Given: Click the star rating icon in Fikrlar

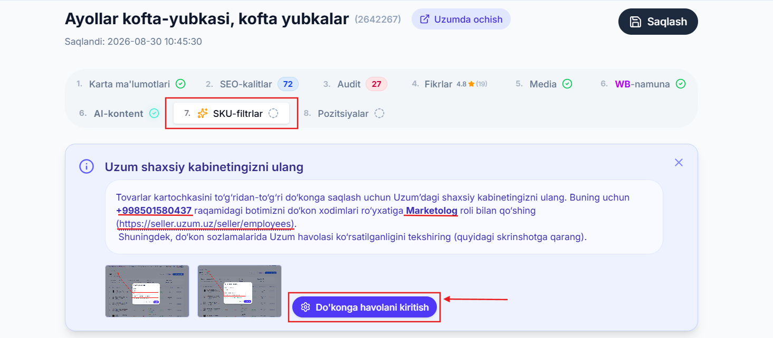Looking at the screenshot, I should click(x=471, y=84).
